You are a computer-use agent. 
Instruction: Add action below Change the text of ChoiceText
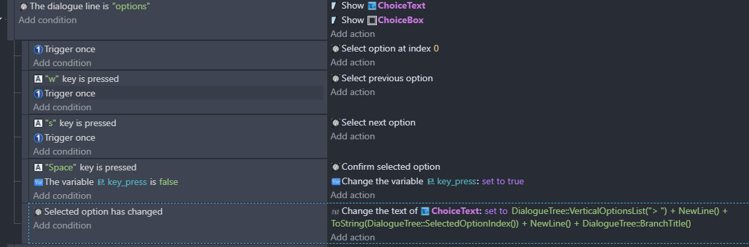point(352,237)
